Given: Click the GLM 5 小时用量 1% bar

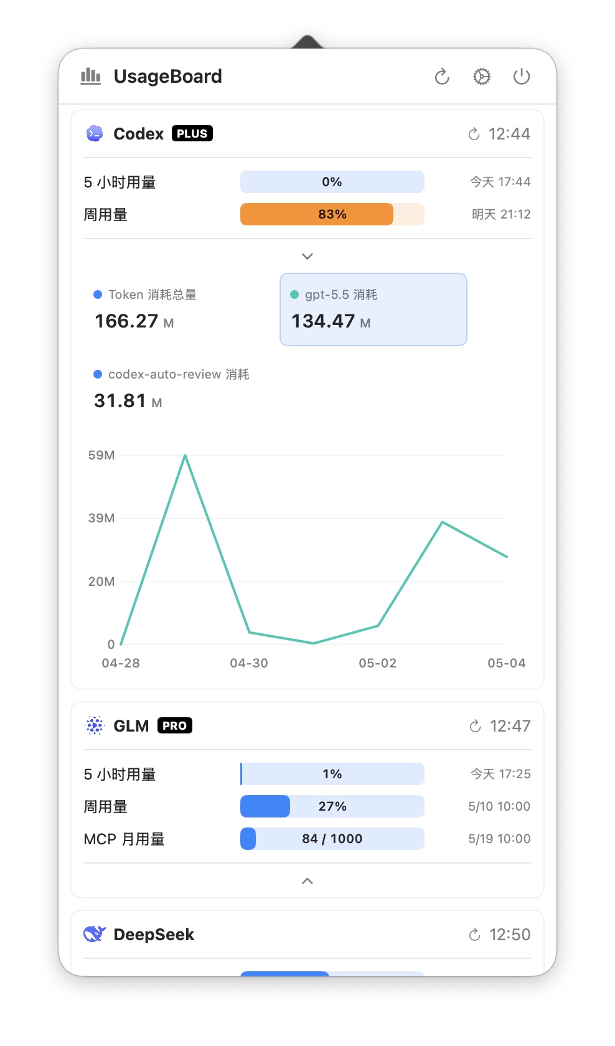Looking at the screenshot, I should 332,774.
